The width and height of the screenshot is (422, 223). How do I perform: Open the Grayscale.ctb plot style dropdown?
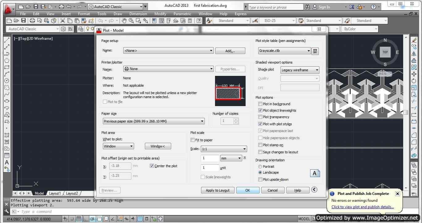point(285,51)
